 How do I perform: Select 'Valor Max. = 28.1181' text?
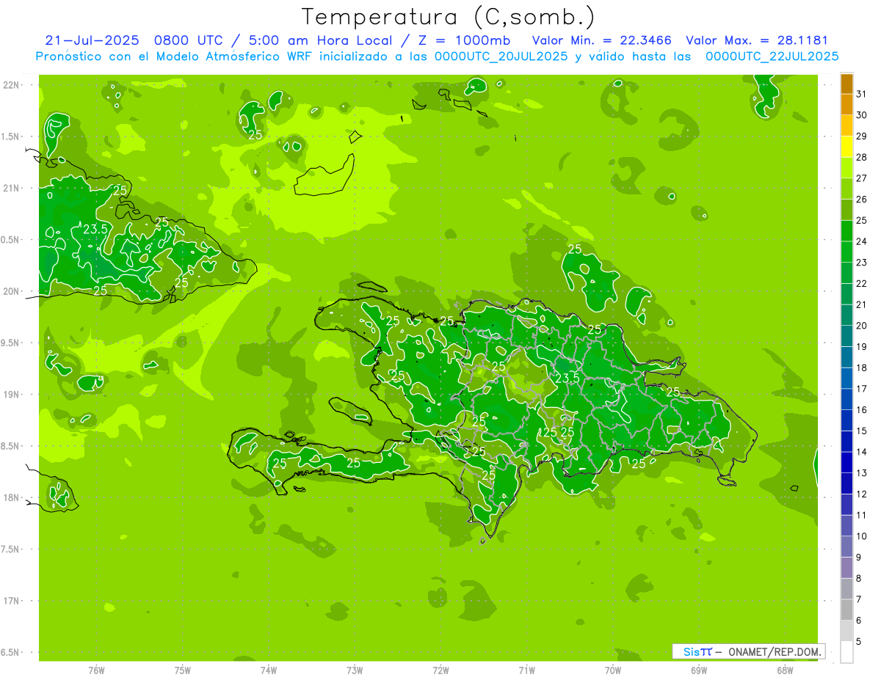[x=756, y=40]
